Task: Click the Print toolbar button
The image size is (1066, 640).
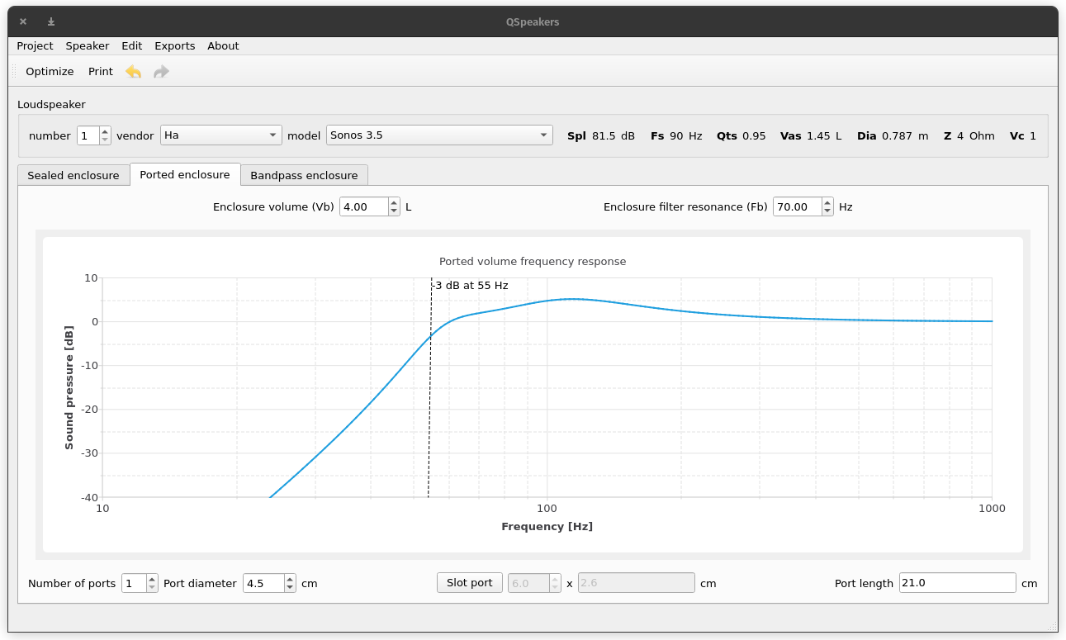Action: tap(101, 72)
